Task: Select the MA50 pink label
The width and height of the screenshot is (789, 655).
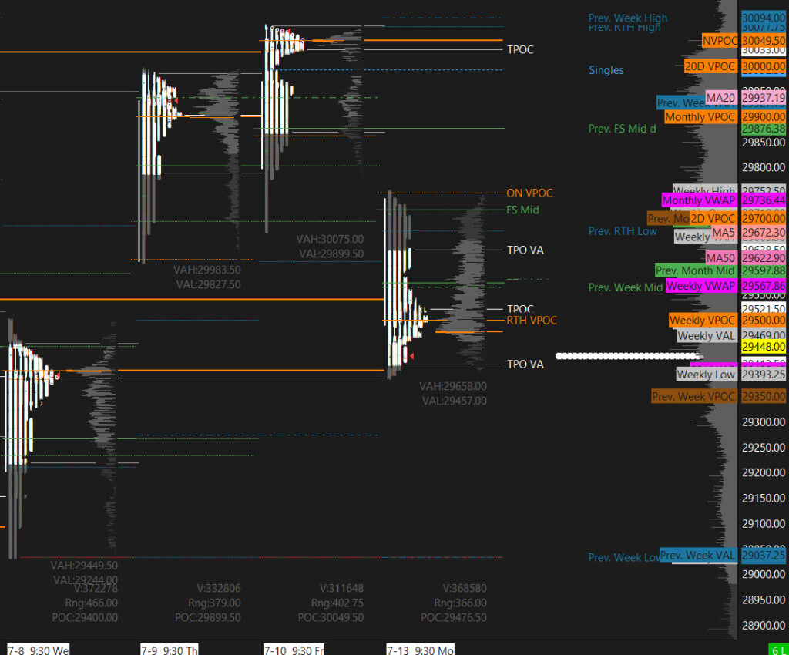Action: coord(721,258)
